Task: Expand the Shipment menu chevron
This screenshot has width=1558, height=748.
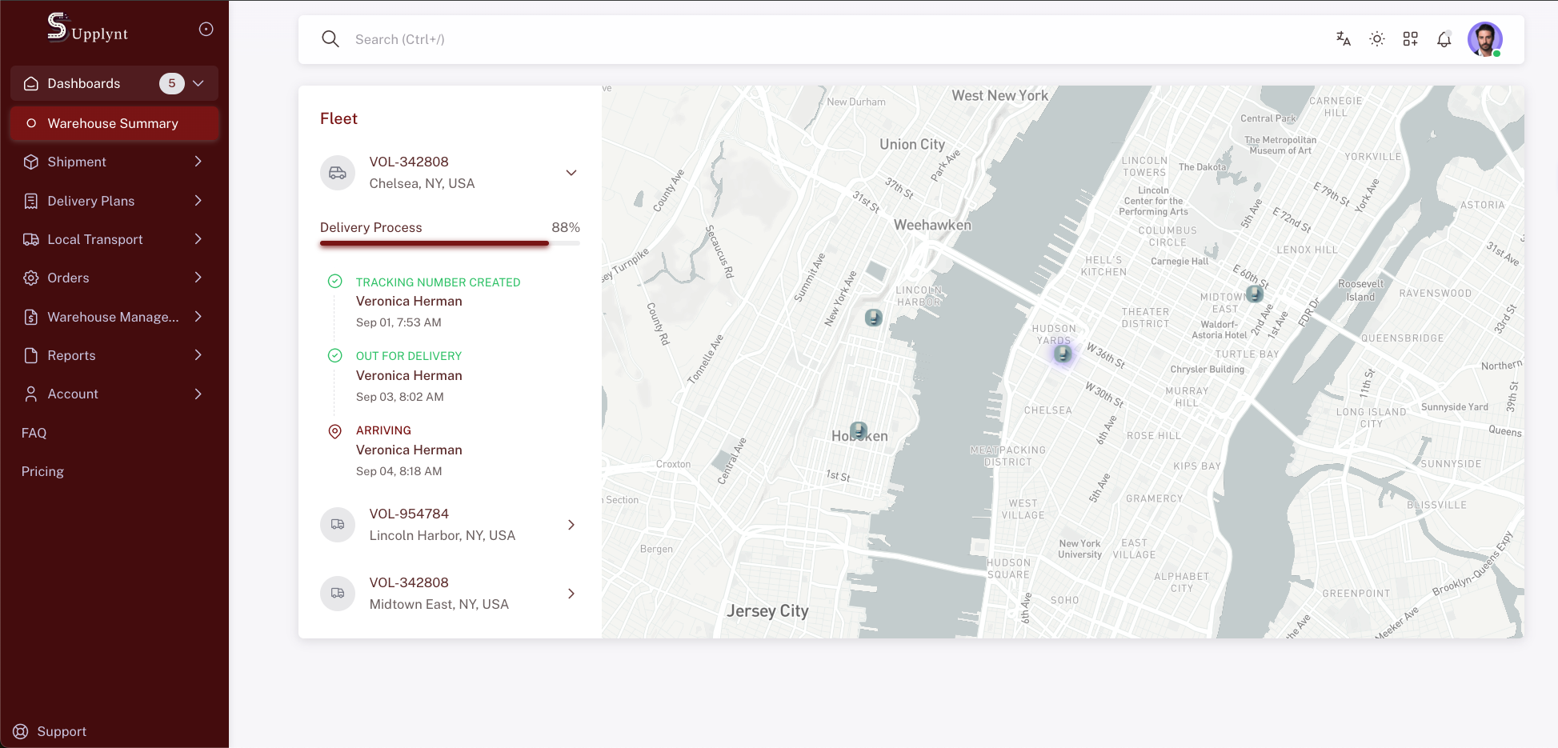Action: click(x=198, y=162)
